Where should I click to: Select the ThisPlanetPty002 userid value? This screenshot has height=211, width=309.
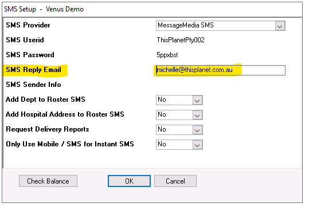(x=181, y=40)
